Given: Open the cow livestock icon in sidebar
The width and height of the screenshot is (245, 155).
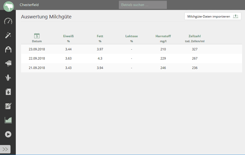Looking at the screenshot, I should [x=8, y=63].
